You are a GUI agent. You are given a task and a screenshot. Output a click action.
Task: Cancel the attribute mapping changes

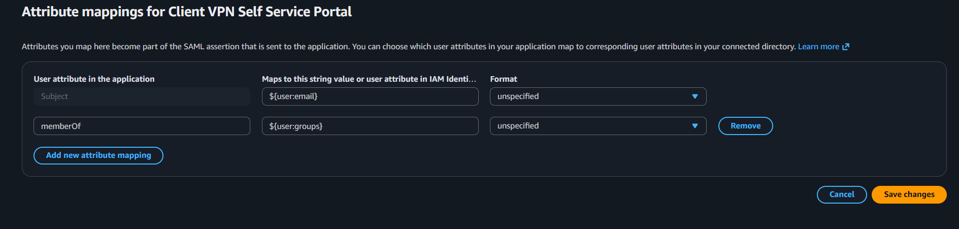[842, 194]
